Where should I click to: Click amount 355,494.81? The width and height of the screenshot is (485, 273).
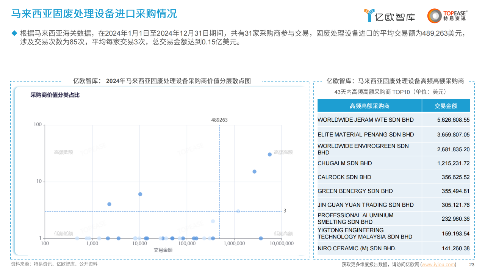455,191
